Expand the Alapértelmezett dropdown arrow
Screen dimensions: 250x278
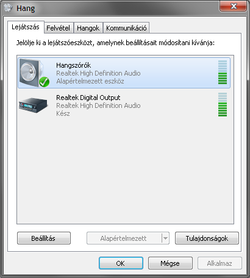tap(165, 238)
